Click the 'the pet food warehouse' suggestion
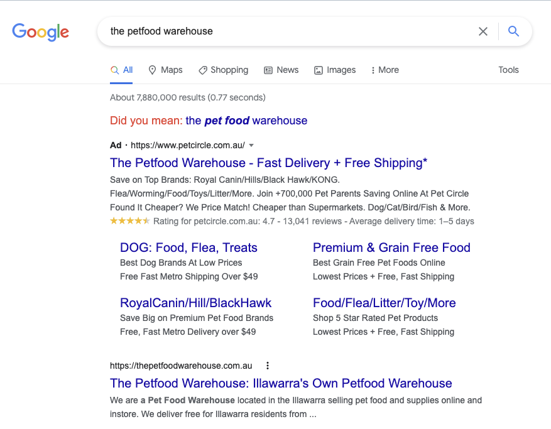Screen dimensions: 551x429 coord(246,121)
